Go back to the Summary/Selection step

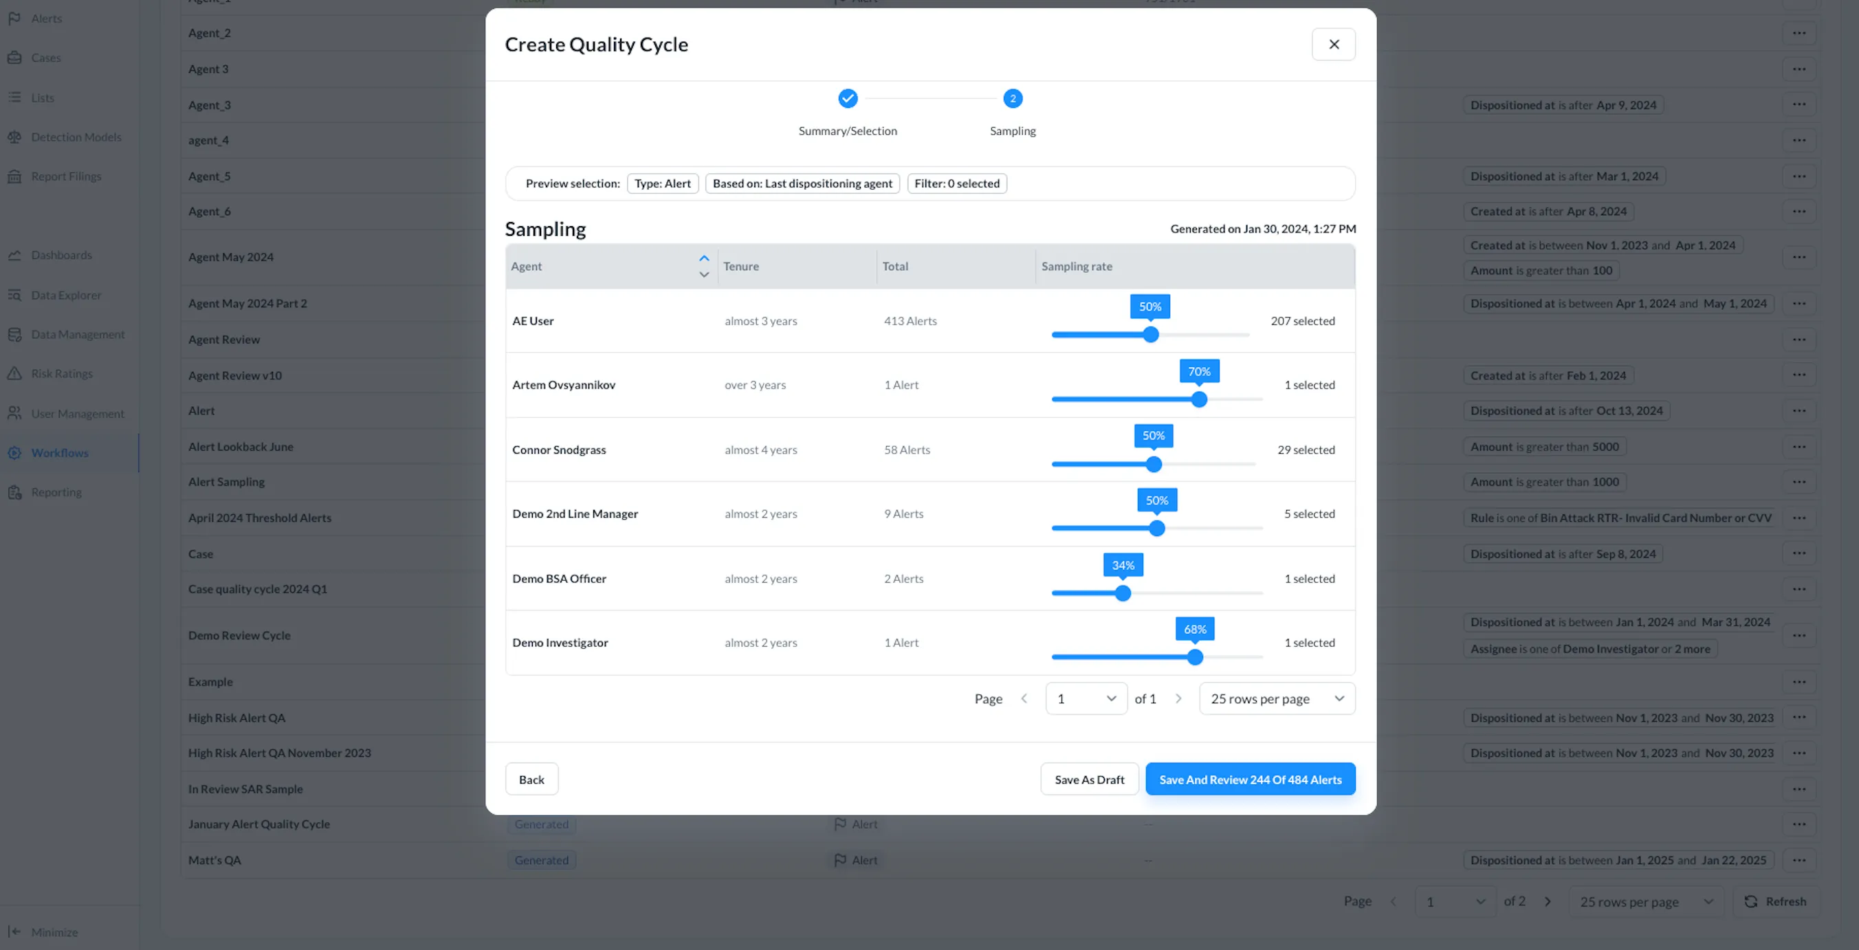[x=532, y=779]
